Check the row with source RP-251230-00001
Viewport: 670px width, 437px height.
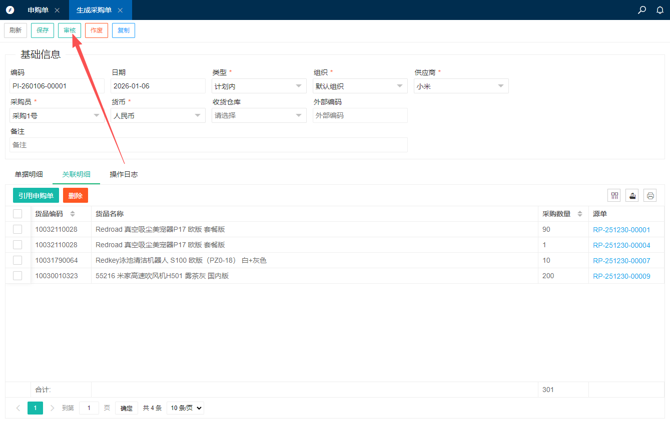[x=18, y=229]
